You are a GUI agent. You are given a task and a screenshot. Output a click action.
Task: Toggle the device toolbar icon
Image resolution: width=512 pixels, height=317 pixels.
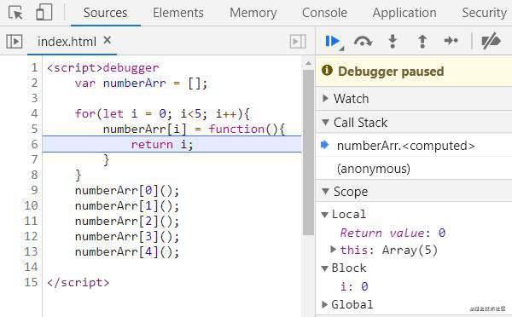[44, 13]
